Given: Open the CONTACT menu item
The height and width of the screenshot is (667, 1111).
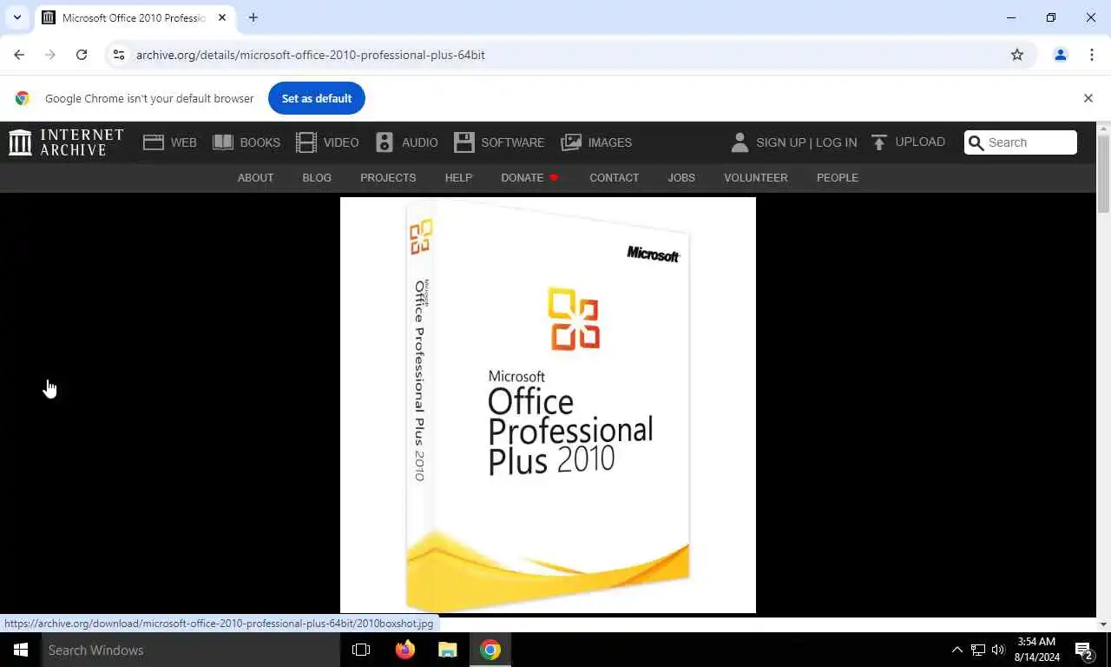Looking at the screenshot, I should point(614,177).
